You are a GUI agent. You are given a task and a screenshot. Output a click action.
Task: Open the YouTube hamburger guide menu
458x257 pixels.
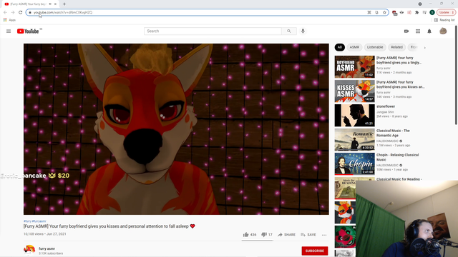9,31
